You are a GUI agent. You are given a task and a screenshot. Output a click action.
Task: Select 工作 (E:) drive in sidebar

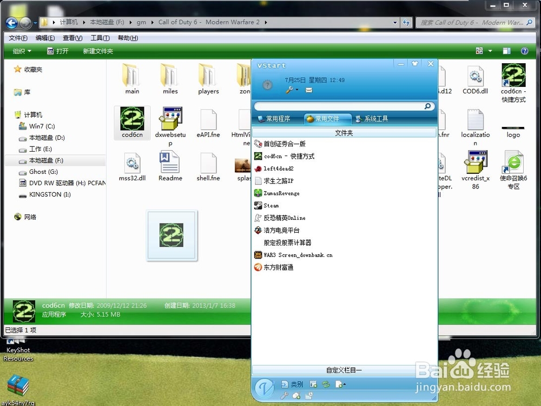pos(36,149)
